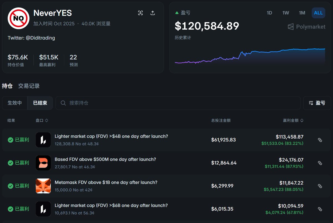Copy link icon on Lighter >$4B row

[320, 140]
